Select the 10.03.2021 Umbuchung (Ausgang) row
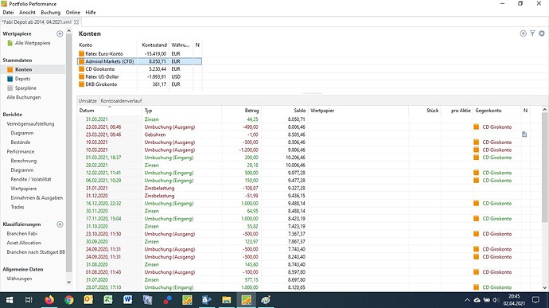This screenshot has height=308, width=549. pos(310,150)
